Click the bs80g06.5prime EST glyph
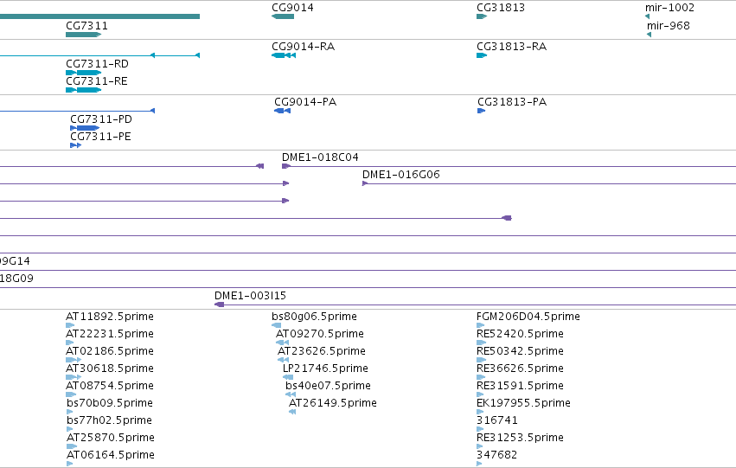Screen dimensions: 736x468 pos(277,325)
